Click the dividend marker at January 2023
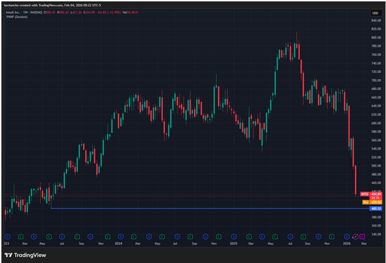Image resolution: width=386 pixels, height=263 pixels. [8, 237]
